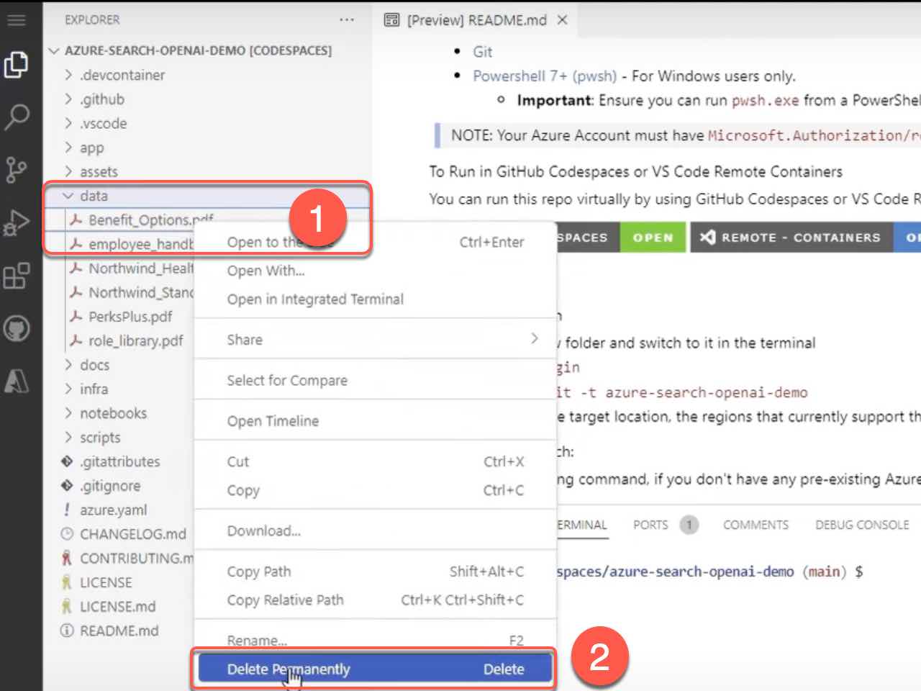The width and height of the screenshot is (921, 691).
Task: Expand the scripts folder
Action: tap(92, 438)
